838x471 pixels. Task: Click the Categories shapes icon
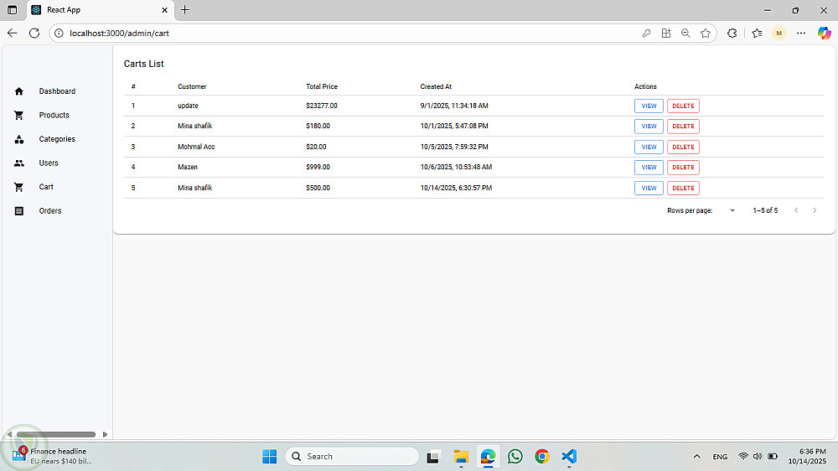click(18, 139)
